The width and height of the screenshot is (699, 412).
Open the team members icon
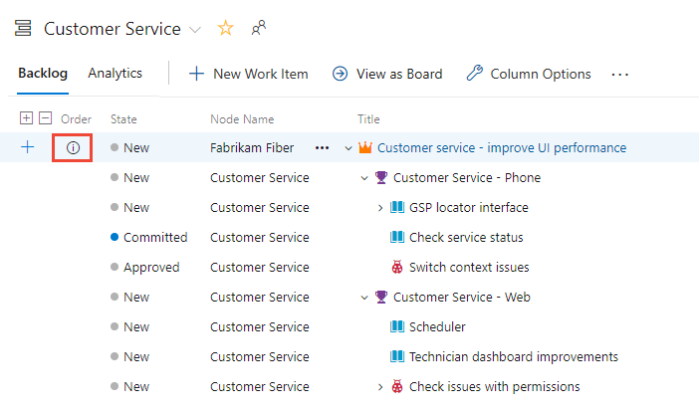[x=259, y=28]
